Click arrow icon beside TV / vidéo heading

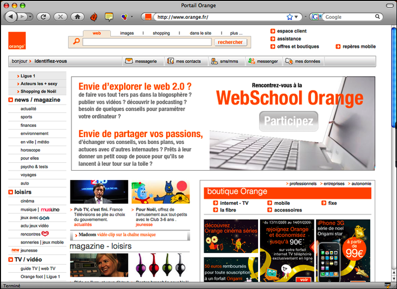[x=10, y=259]
